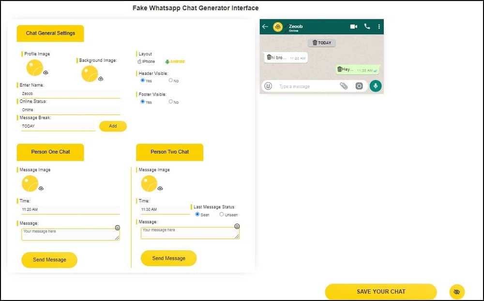
Task: Click the phone call icon in preview header
Action: tap(367, 27)
